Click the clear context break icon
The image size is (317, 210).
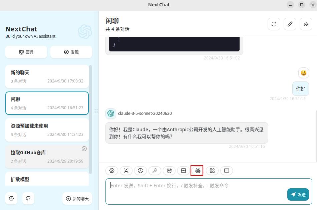click(x=184, y=171)
